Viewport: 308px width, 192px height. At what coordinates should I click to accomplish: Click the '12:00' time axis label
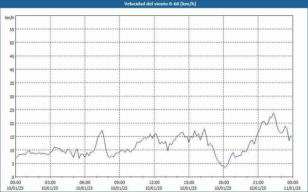[x=154, y=183]
